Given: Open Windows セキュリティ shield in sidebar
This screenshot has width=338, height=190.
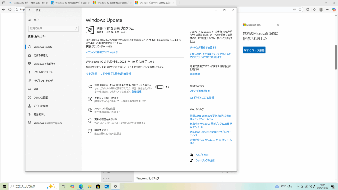Looking at the screenshot, I should pyautogui.click(x=30, y=64).
